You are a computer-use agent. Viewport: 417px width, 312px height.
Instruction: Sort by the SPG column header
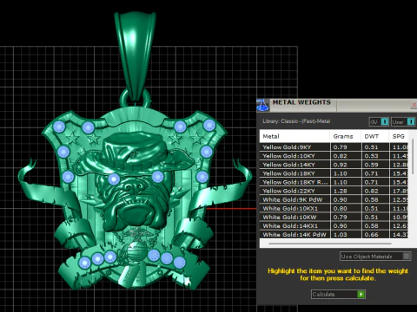[x=399, y=136]
